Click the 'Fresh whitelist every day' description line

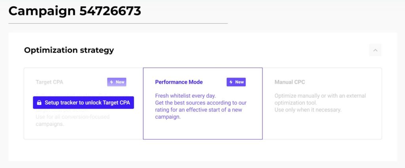(185, 96)
